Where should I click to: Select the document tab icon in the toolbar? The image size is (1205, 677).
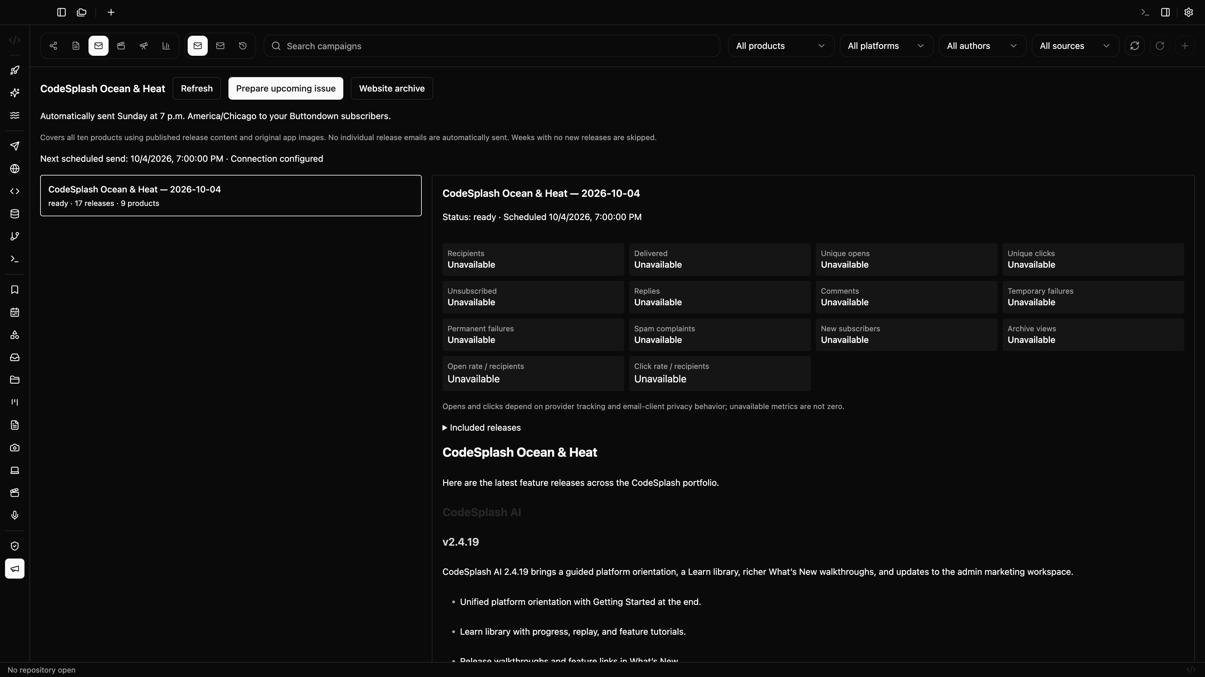point(76,46)
